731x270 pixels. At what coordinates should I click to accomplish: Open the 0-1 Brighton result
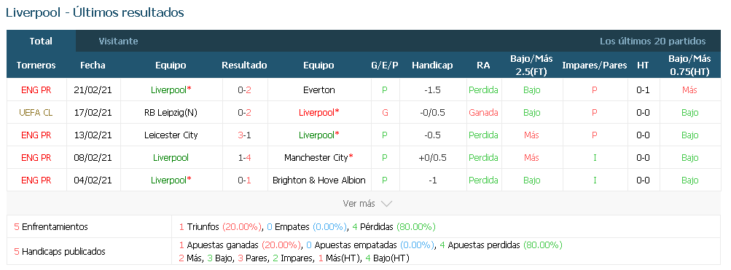tap(244, 180)
